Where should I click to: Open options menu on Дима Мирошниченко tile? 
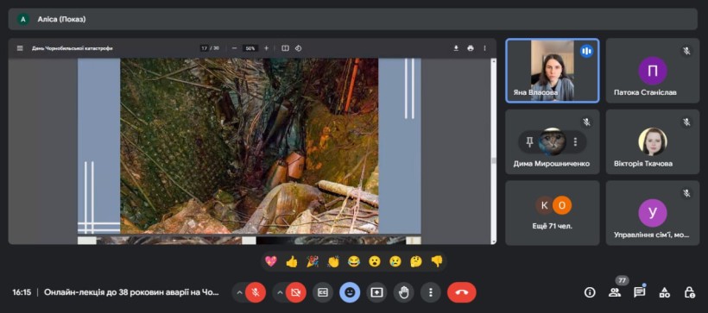coord(575,142)
